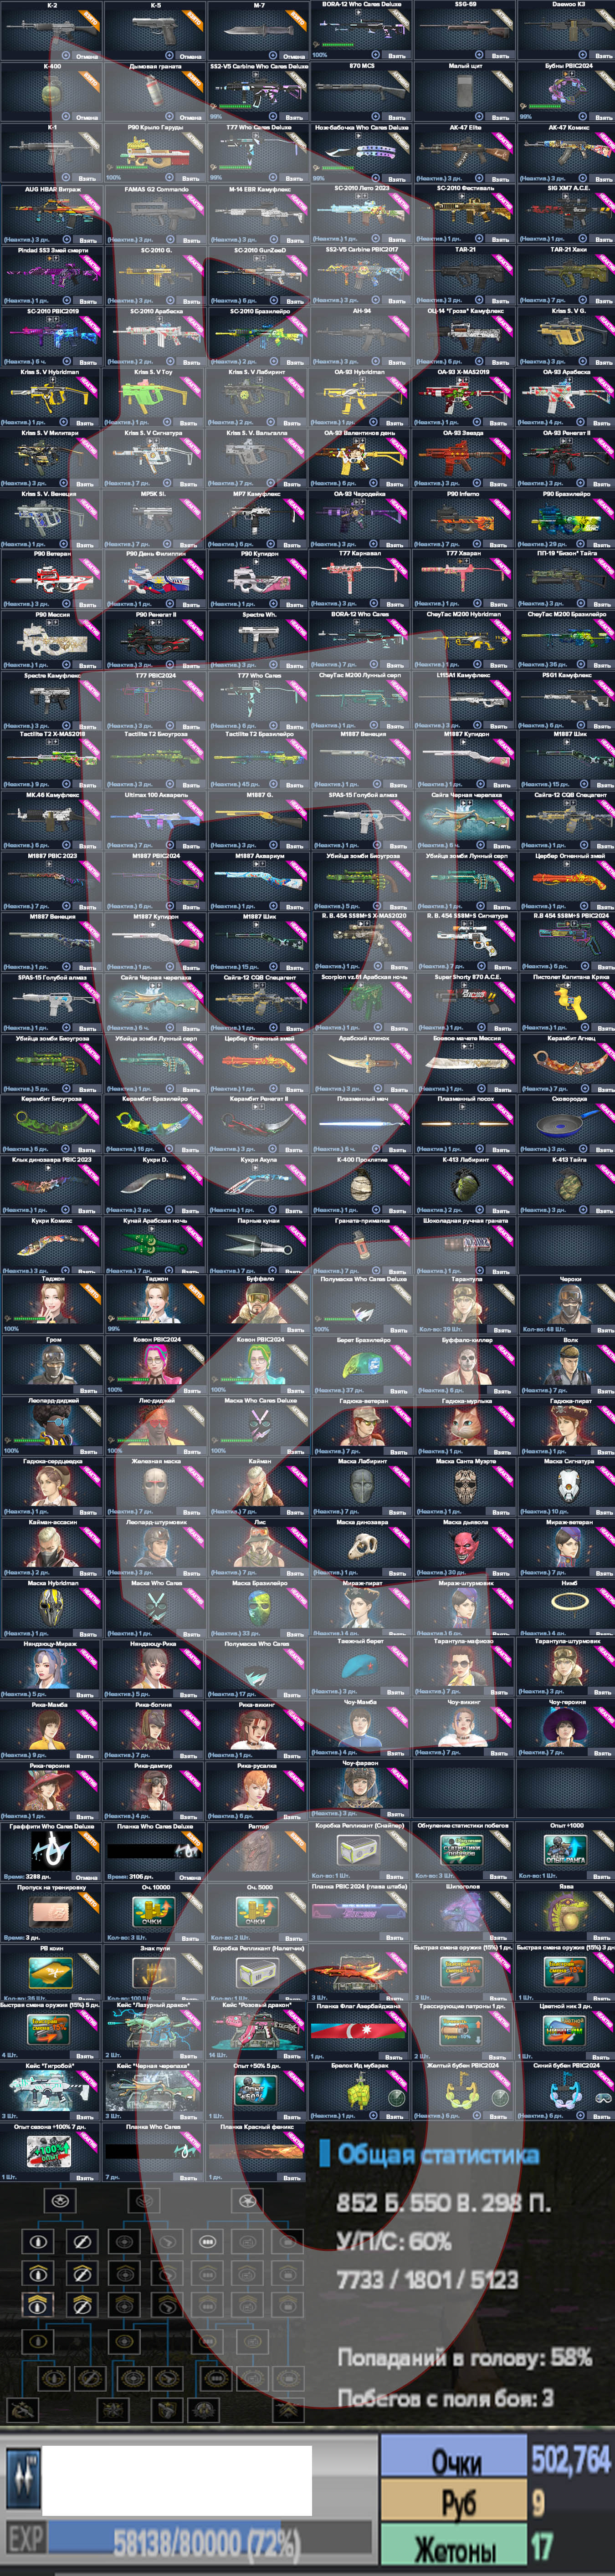The image size is (615, 2576).
Task: Click Отмена under the K-2 pistol
Action: click(x=86, y=56)
